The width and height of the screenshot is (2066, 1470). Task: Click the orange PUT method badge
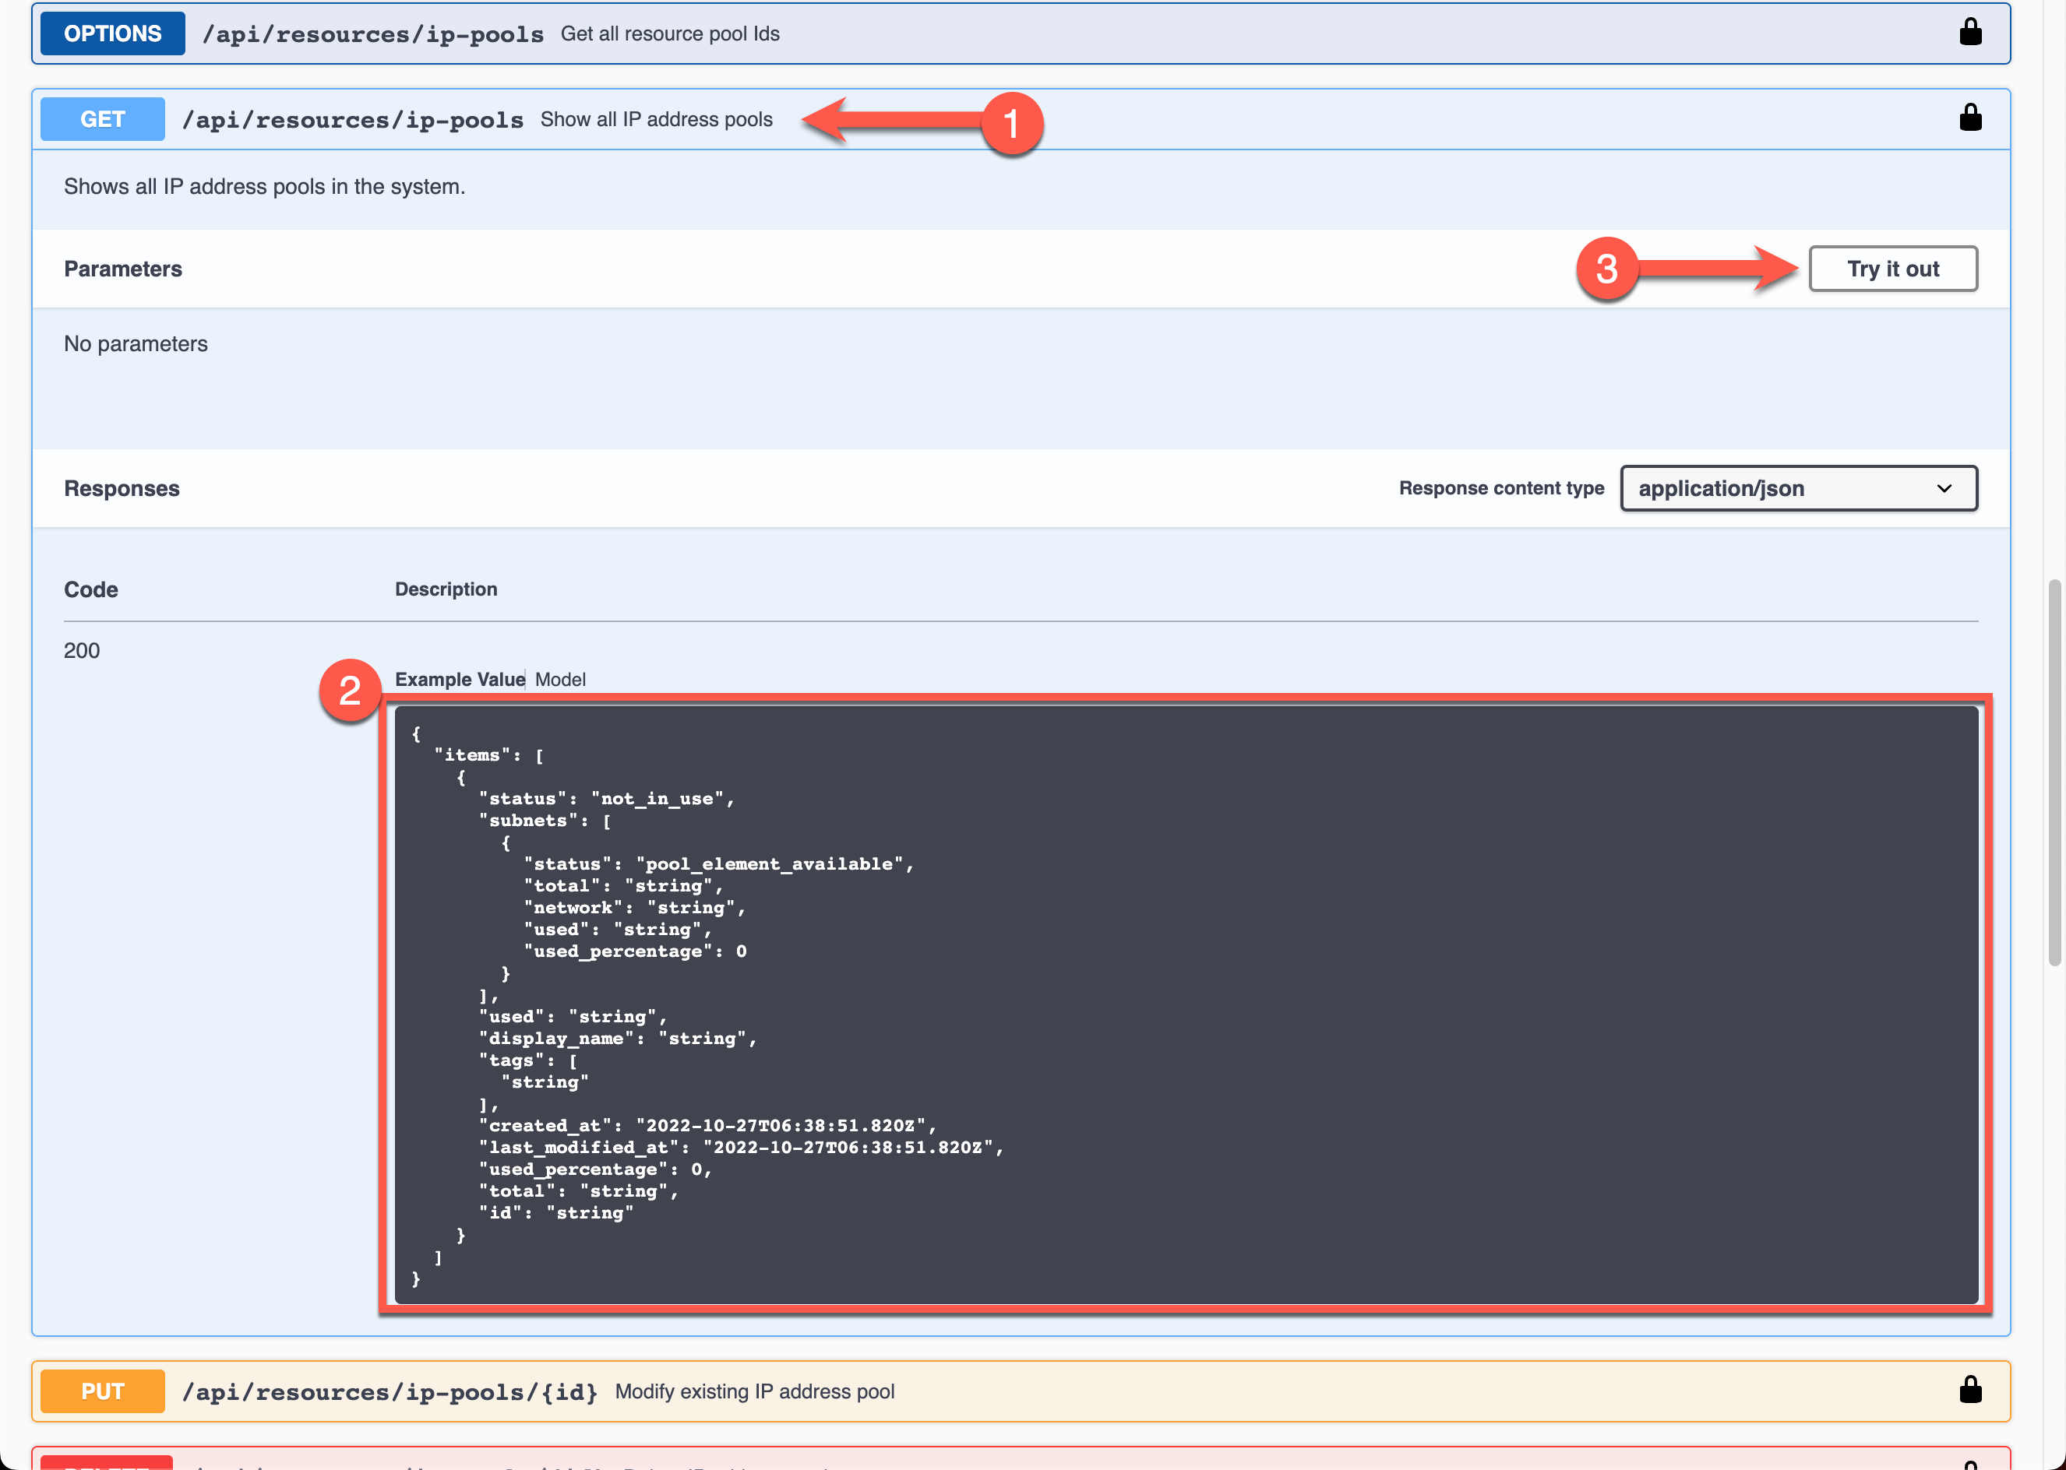tap(101, 1391)
